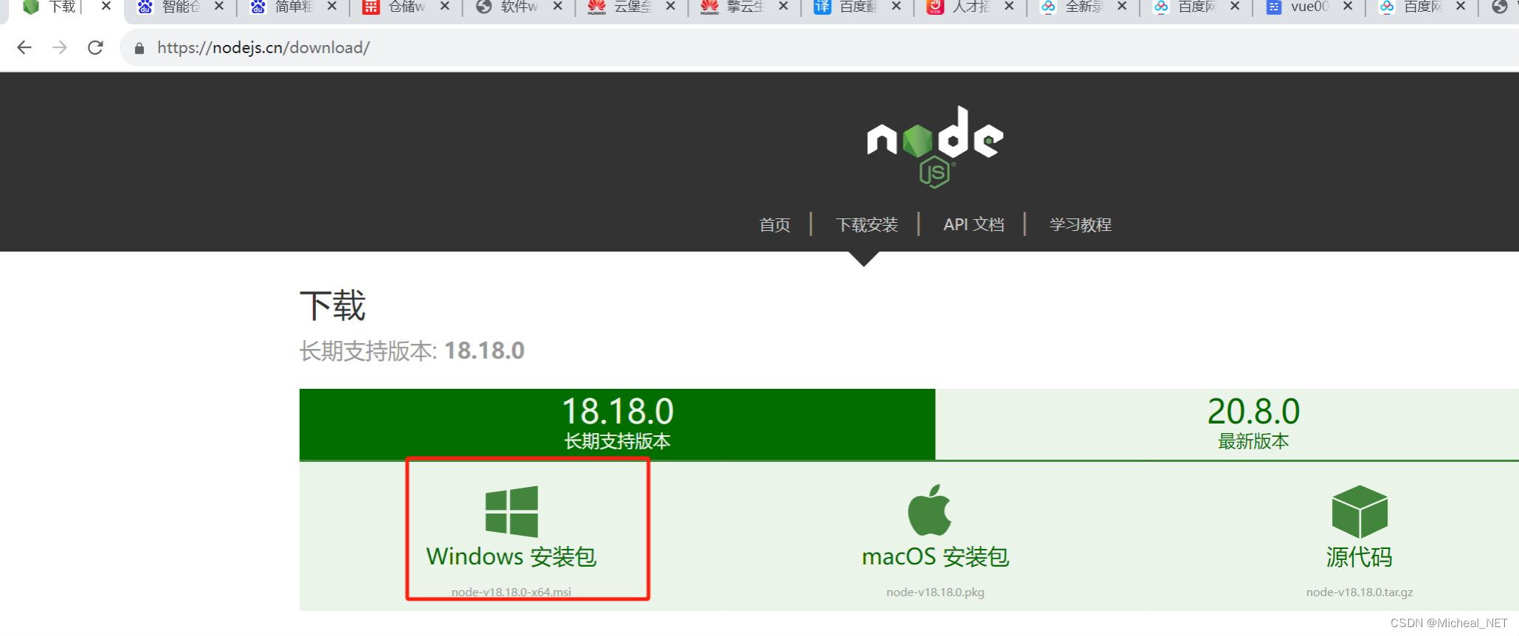
Task: Download node-v18.18.0.pkg file link
Action: pos(935,592)
